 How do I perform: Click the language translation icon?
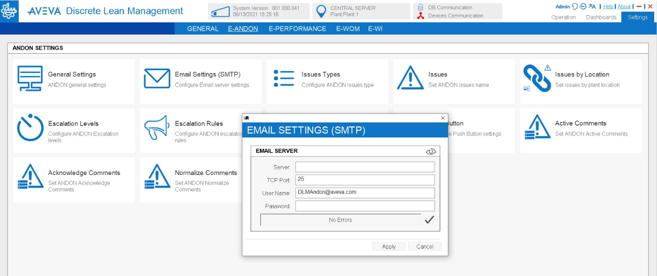(592, 7)
